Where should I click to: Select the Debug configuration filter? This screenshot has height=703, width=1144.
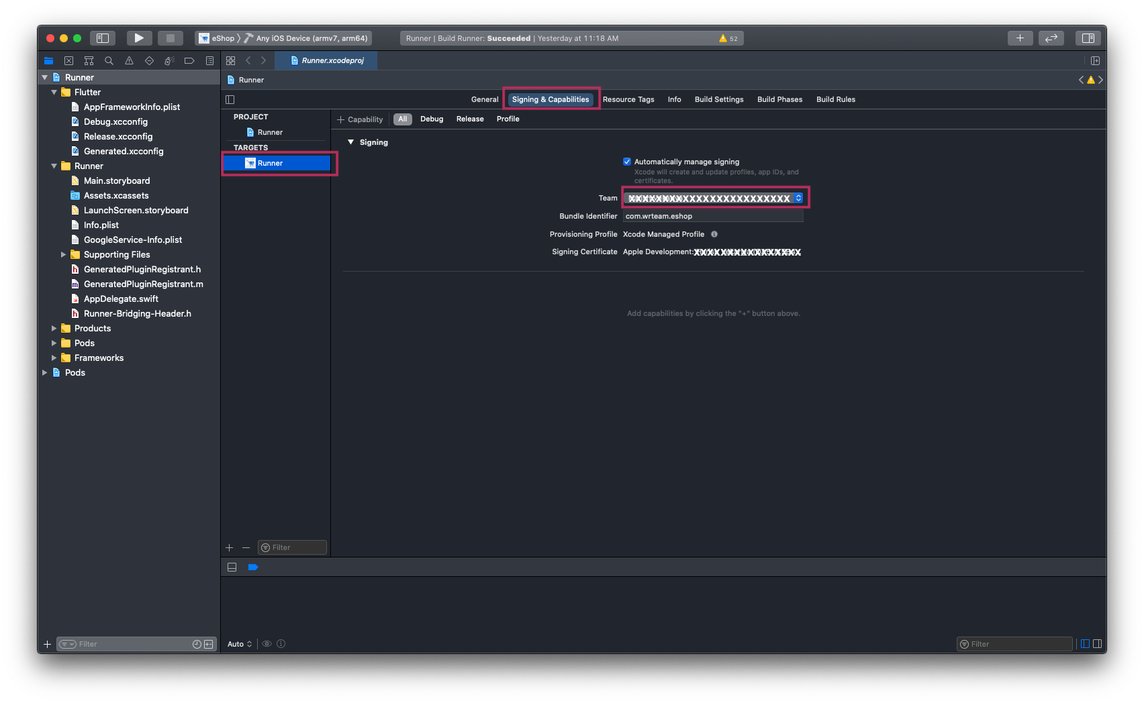pyautogui.click(x=432, y=119)
